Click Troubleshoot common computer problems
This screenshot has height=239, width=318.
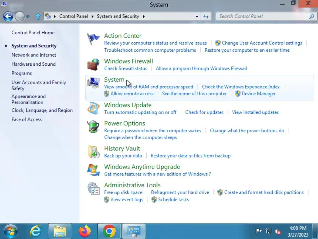[150, 50]
